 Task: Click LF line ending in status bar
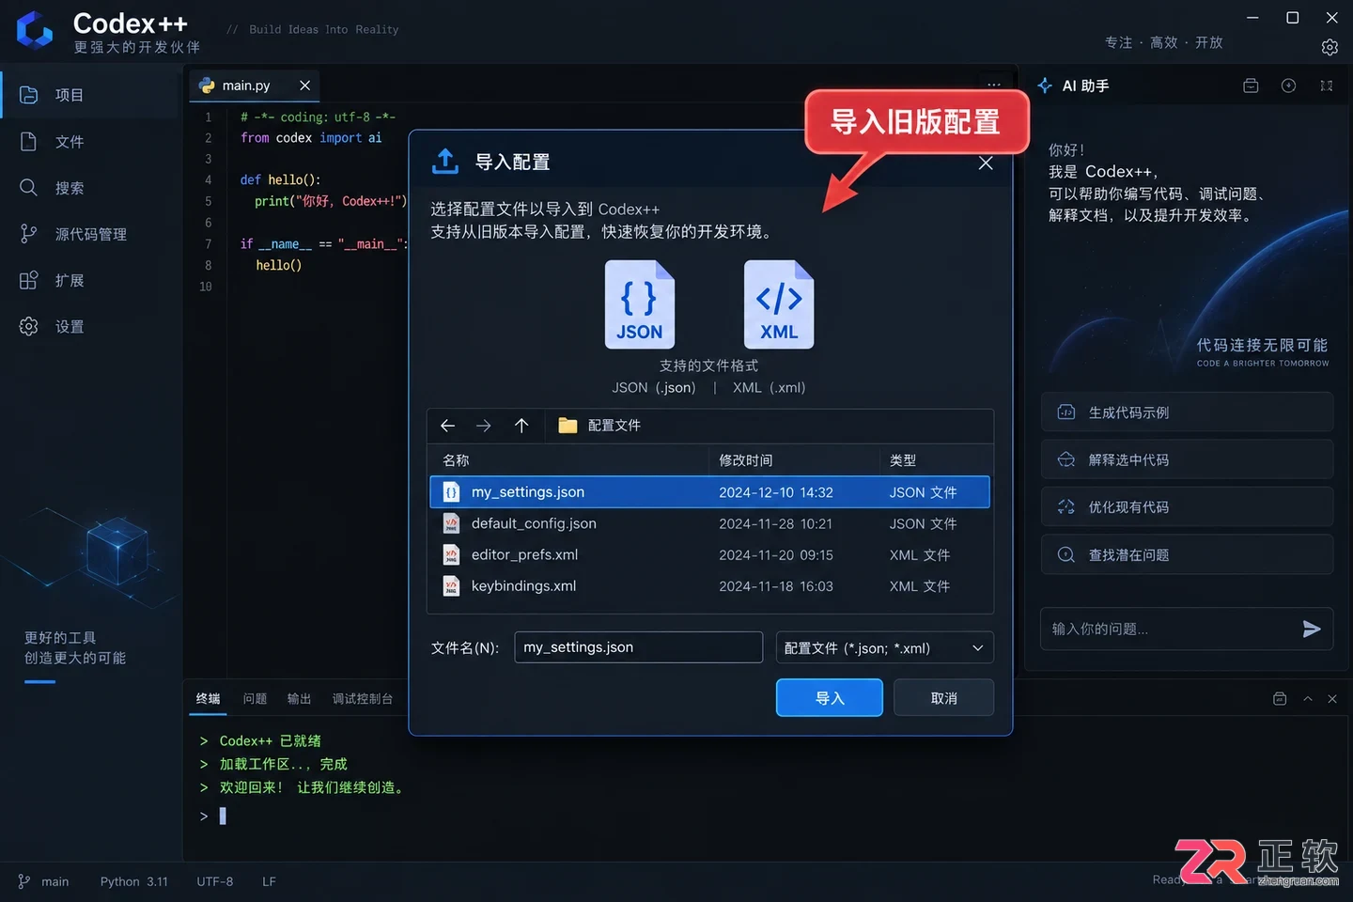(x=269, y=881)
